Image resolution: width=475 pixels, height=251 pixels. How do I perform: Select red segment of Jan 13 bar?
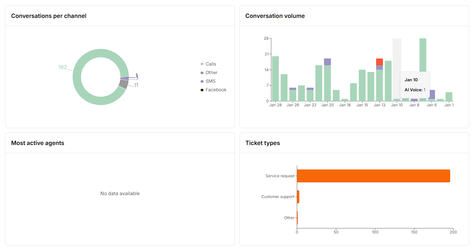coord(379,62)
